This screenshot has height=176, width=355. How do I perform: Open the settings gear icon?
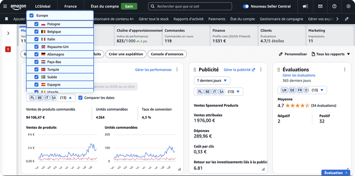pyautogui.click(x=348, y=6)
